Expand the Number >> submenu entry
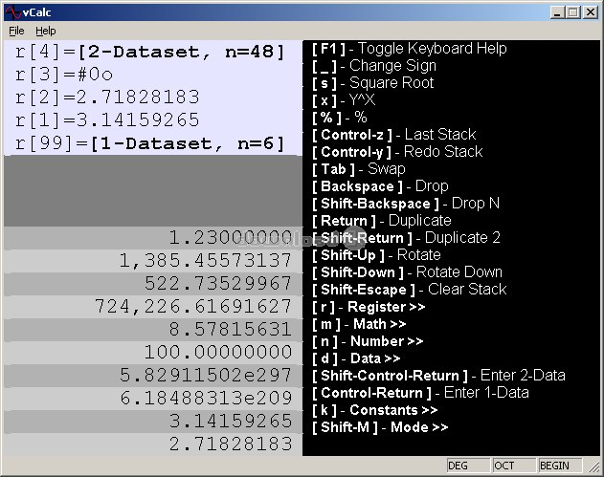The width and height of the screenshot is (604, 477). pyautogui.click(x=368, y=341)
